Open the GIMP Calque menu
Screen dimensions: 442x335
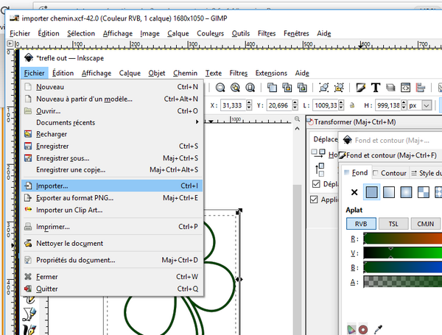click(x=178, y=34)
